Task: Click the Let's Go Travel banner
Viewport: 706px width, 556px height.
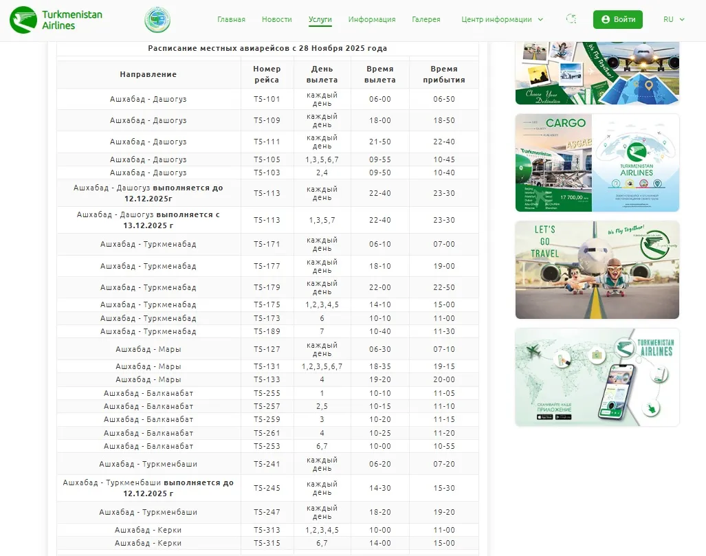Action: [x=597, y=269]
